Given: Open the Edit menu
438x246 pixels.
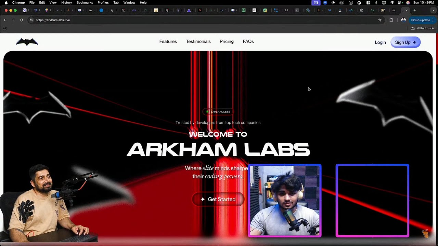Looking at the screenshot, I should [x=42, y=2].
